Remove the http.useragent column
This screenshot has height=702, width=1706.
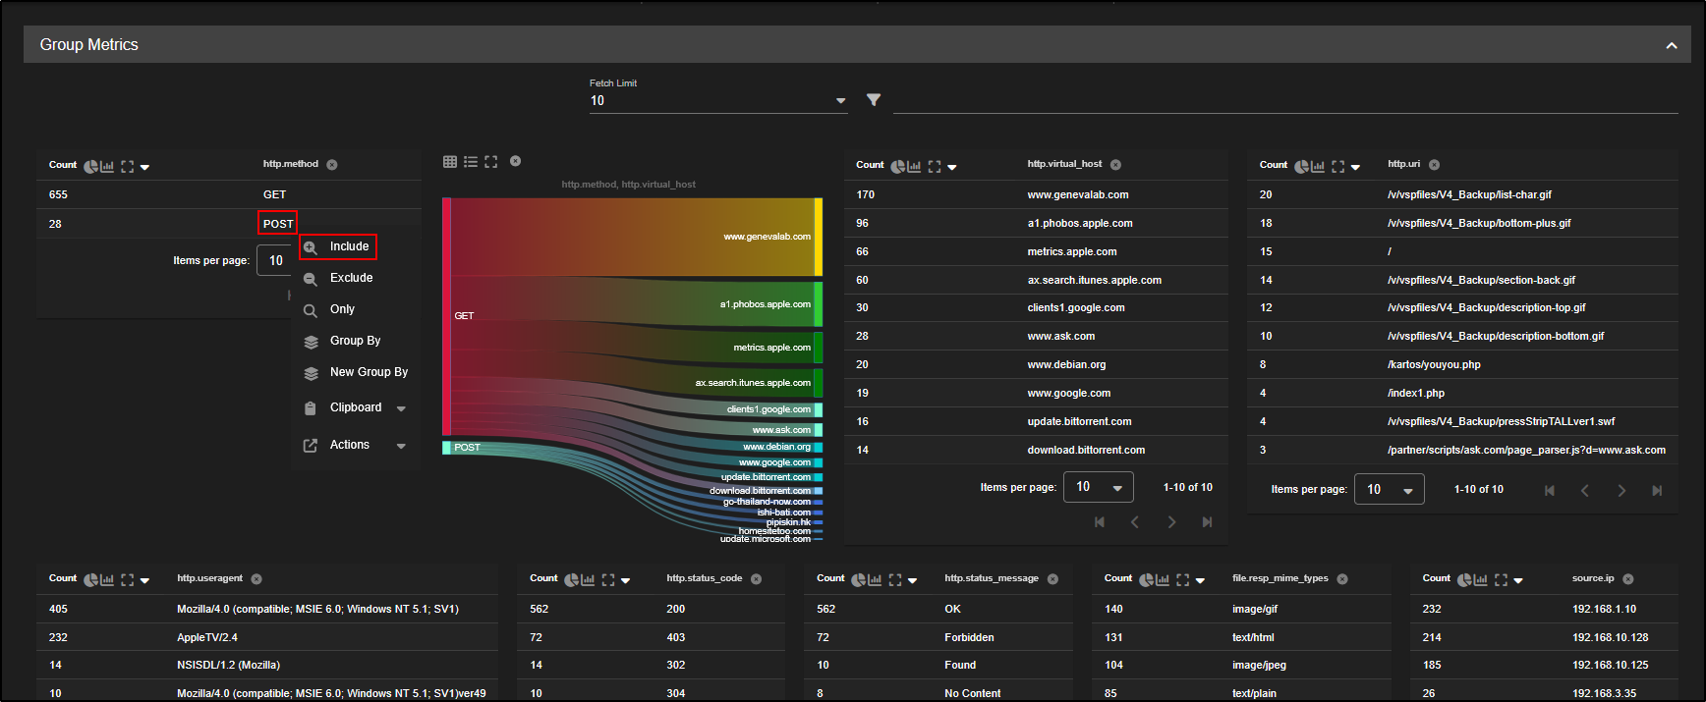pyautogui.click(x=256, y=579)
